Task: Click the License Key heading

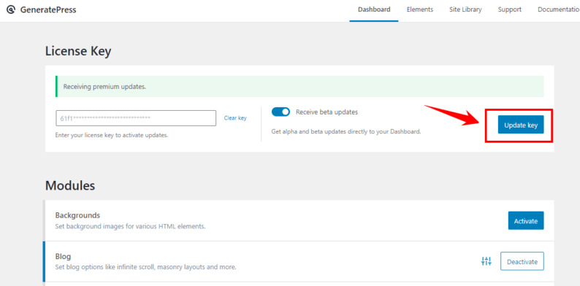Action: tap(78, 51)
